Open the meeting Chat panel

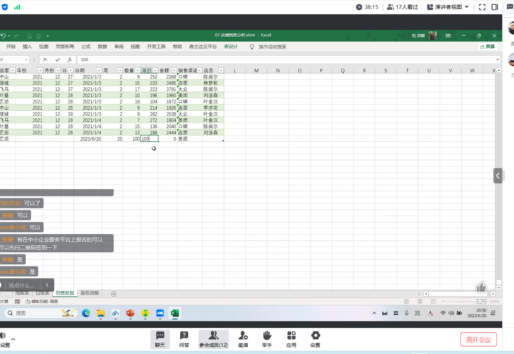click(x=160, y=339)
